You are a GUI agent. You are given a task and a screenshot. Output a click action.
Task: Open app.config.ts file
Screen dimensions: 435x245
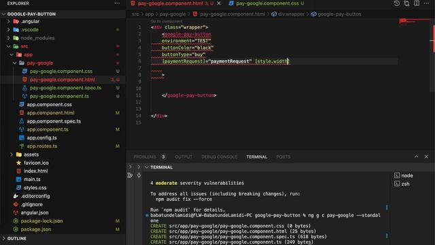click(41, 137)
